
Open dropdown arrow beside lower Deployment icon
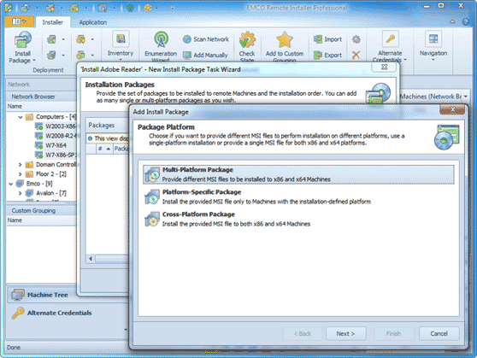[63, 55]
